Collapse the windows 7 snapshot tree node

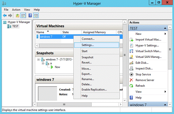(38, 60)
